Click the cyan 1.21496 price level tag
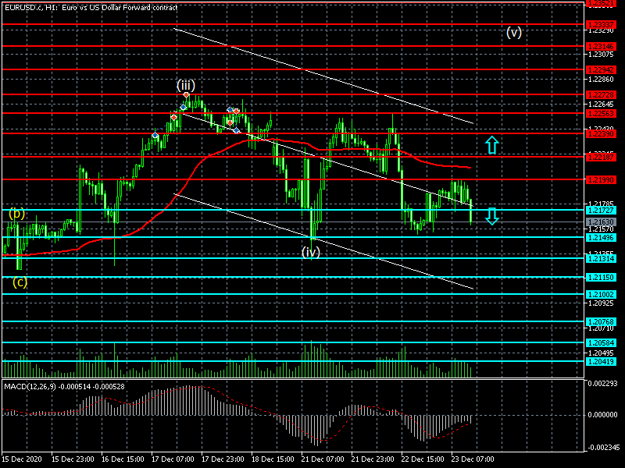 pyautogui.click(x=601, y=238)
